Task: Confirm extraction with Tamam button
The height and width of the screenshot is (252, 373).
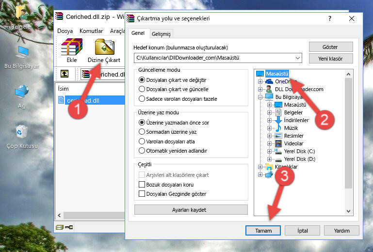Action: [263, 230]
